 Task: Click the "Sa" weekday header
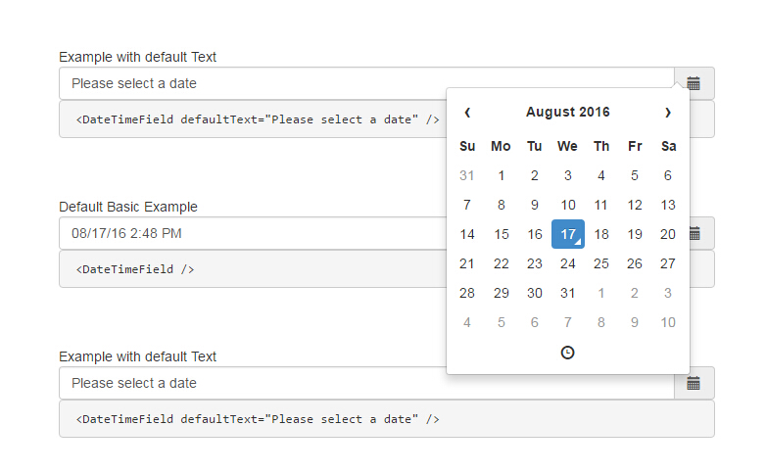pos(668,146)
